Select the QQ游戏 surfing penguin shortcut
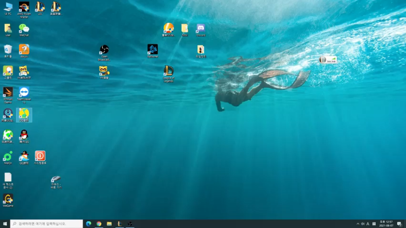This screenshot has height=228, width=406. coord(24,158)
